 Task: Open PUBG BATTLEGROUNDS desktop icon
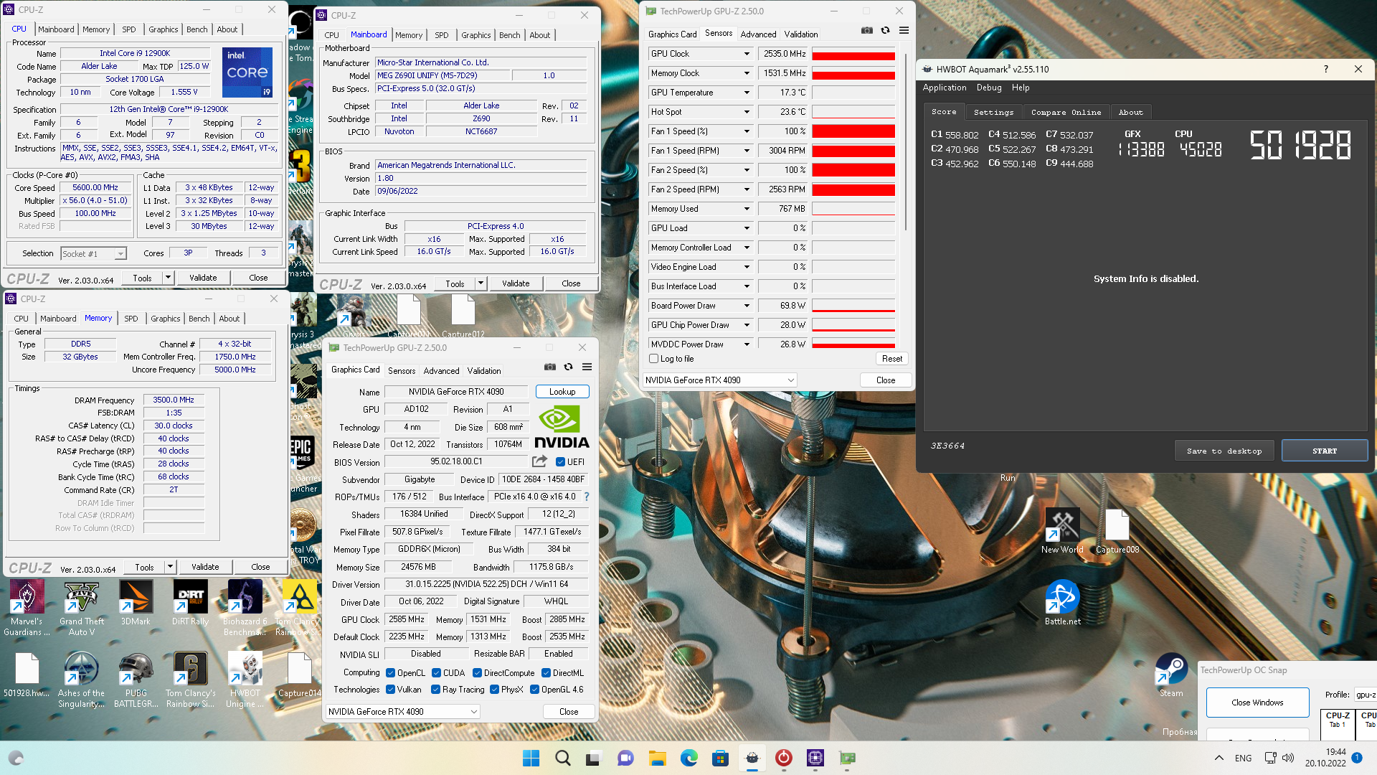click(136, 679)
